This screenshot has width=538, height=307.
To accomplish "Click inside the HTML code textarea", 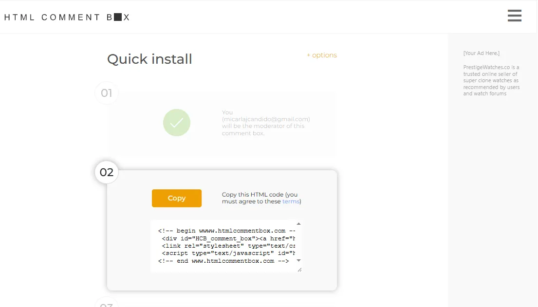I will pos(225,246).
